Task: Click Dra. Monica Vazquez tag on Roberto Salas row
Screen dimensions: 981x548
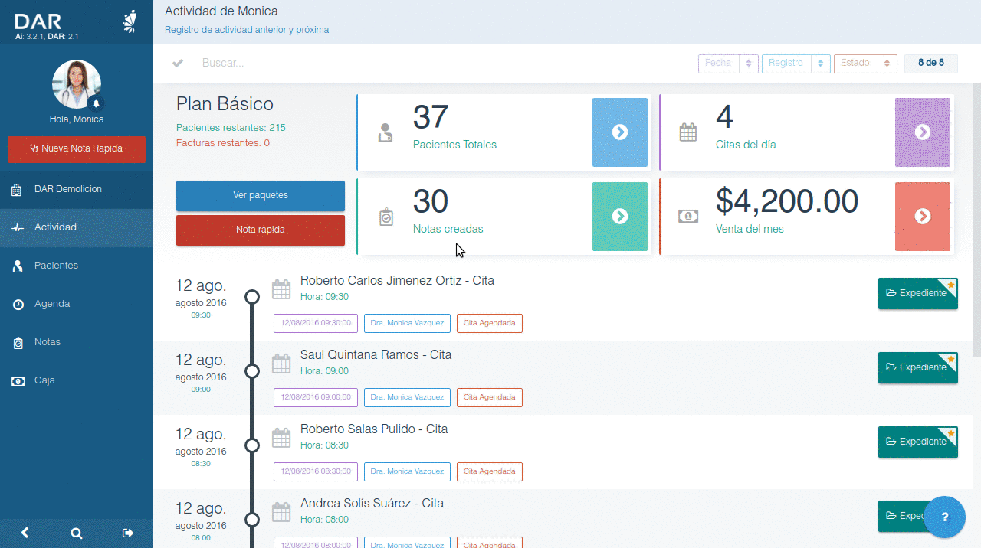Action: [x=407, y=471]
